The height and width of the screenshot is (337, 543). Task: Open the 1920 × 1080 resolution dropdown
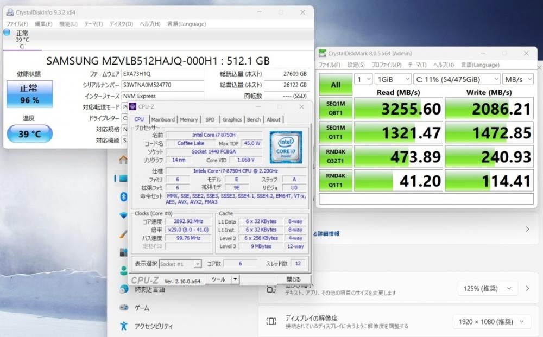(x=491, y=322)
